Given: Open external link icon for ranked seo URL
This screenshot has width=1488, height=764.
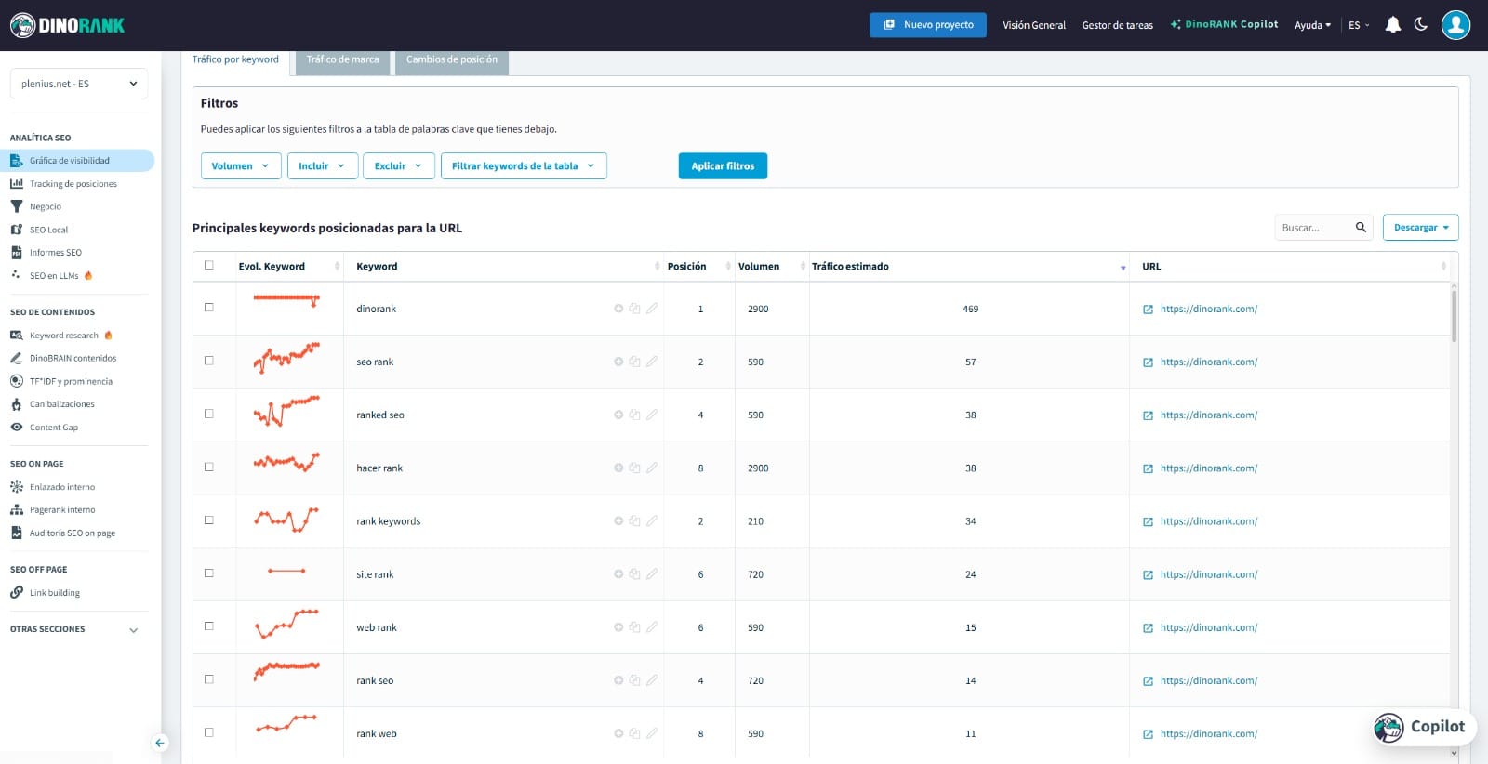Looking at the screenshot, I should (1148, 415).
